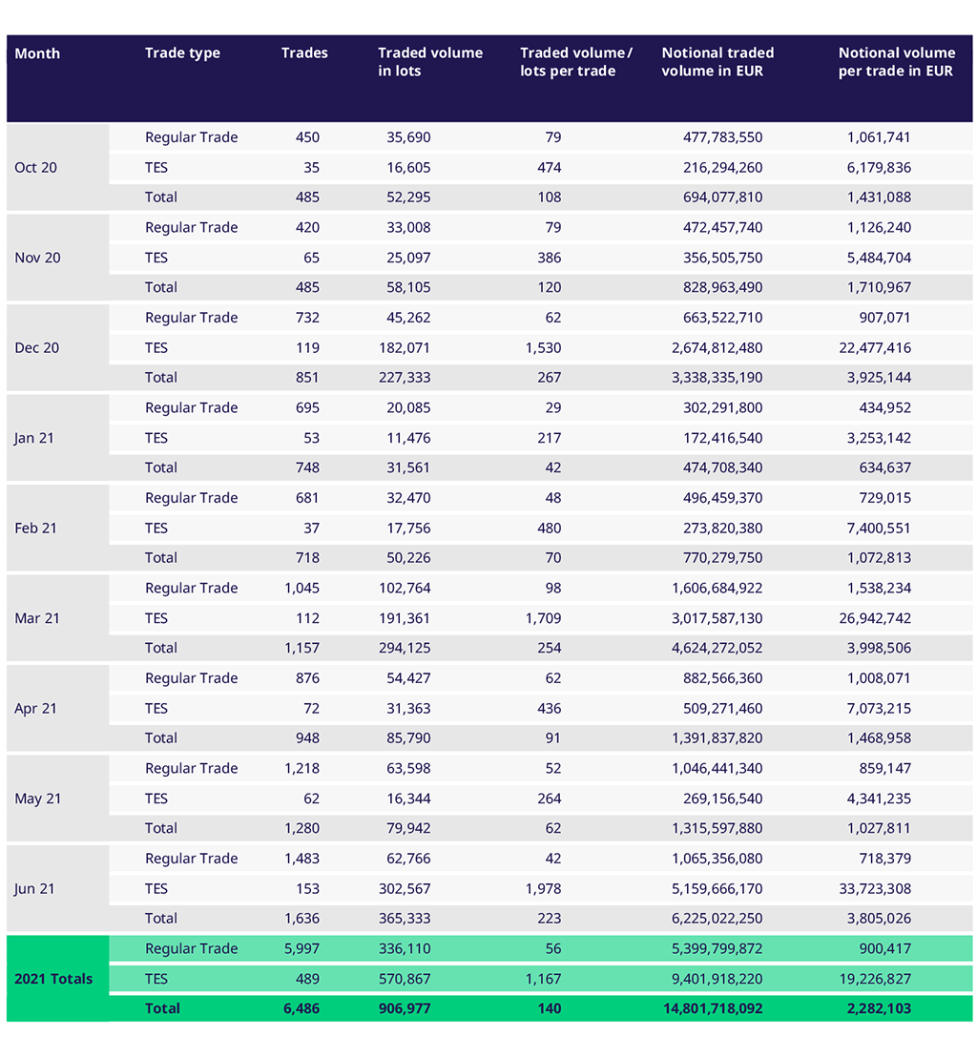
Task: Select Notional traded volume in EUR header
Action: (717, 62)
